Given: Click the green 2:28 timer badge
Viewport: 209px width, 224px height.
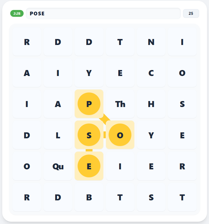Looking at the screenshot, I should point(17,13).
